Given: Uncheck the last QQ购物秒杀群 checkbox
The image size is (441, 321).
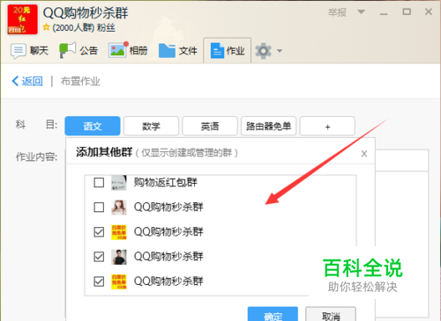Looking at the screenshot, I should coord(99,281).
